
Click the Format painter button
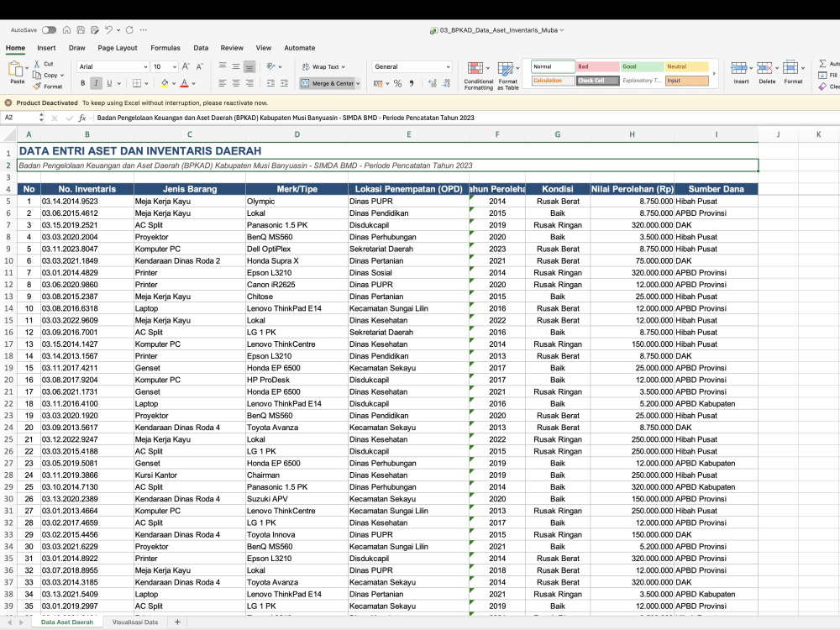pos(48,87)
